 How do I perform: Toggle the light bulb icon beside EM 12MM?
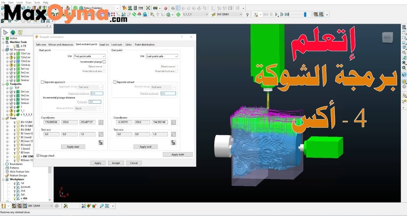pyautogui.click(x=247, y=14)
